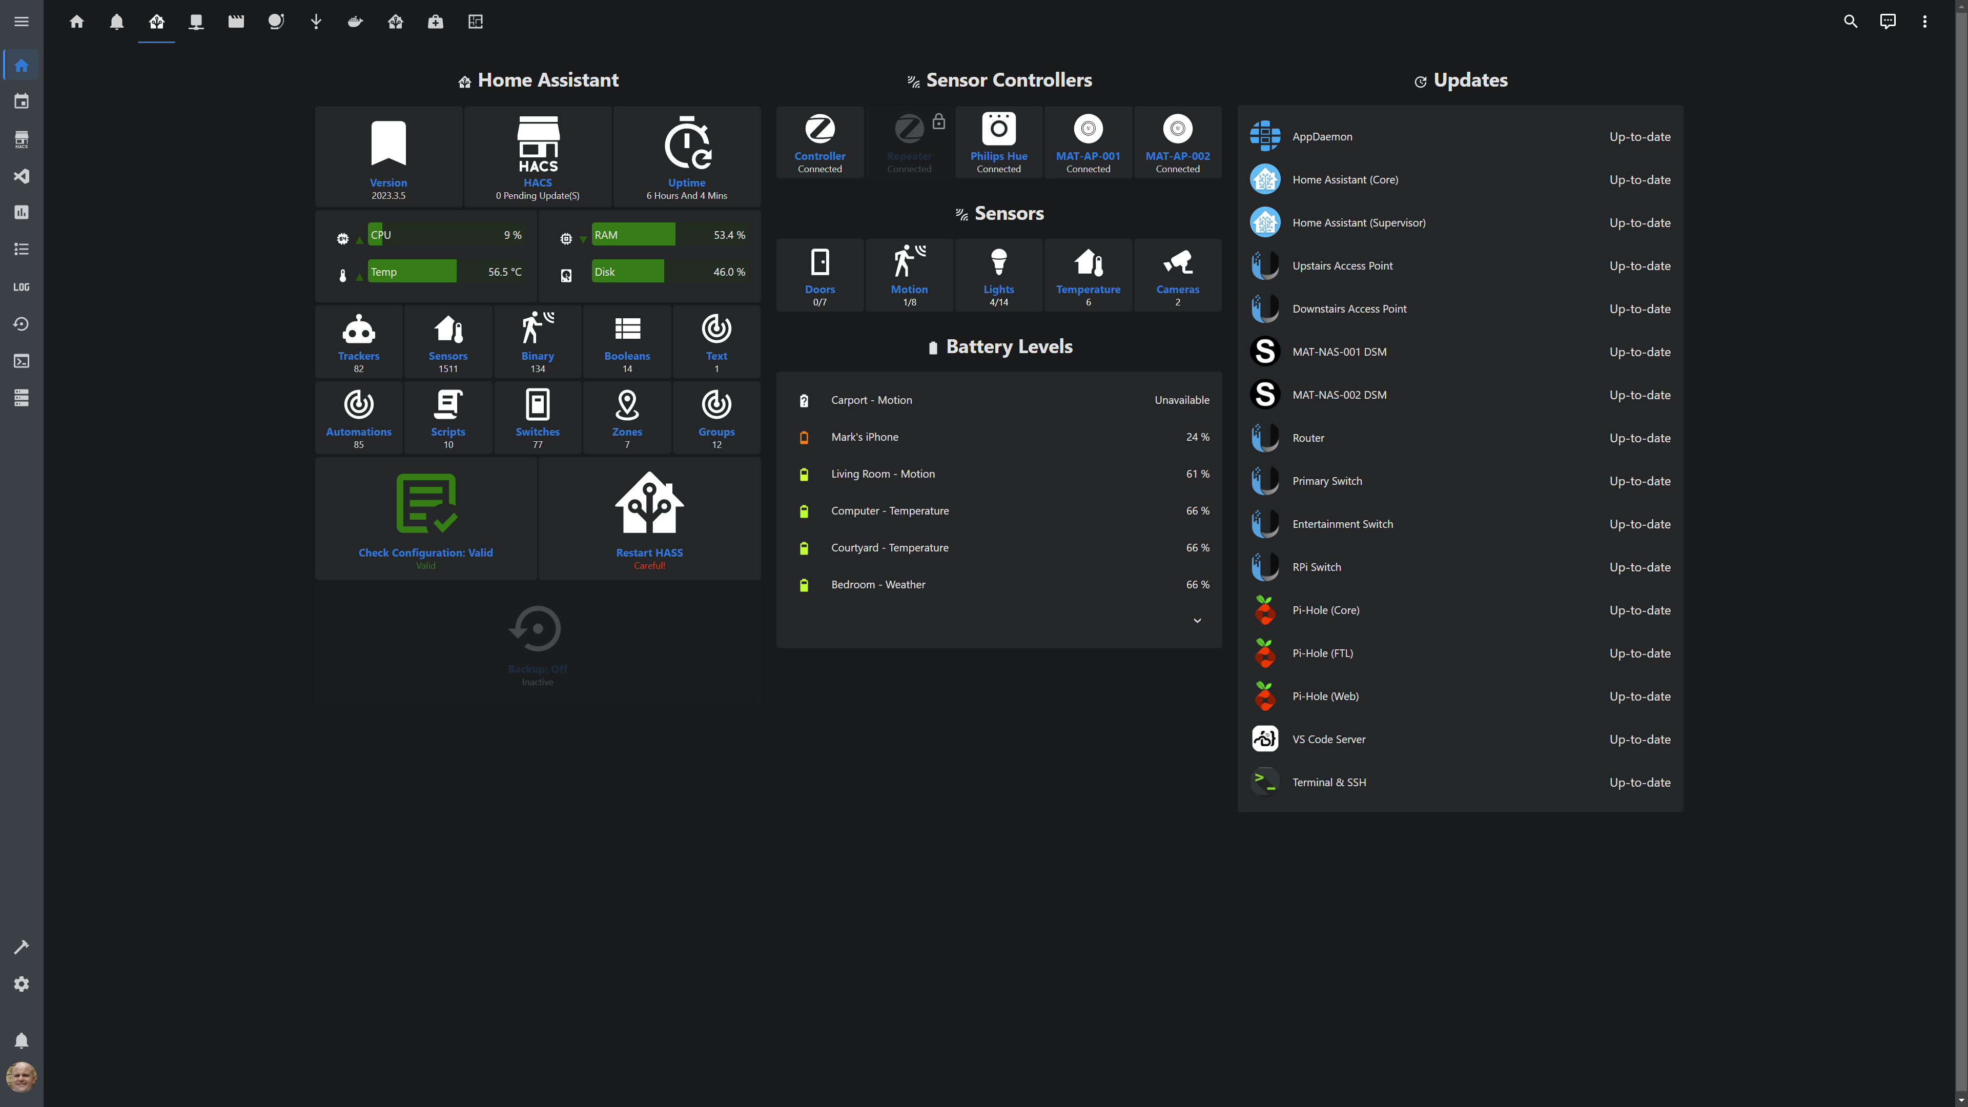Click the Settings gear in the sidebar
The width and height of the screenshot is (1968, 1107).
[x=22, y=984]
